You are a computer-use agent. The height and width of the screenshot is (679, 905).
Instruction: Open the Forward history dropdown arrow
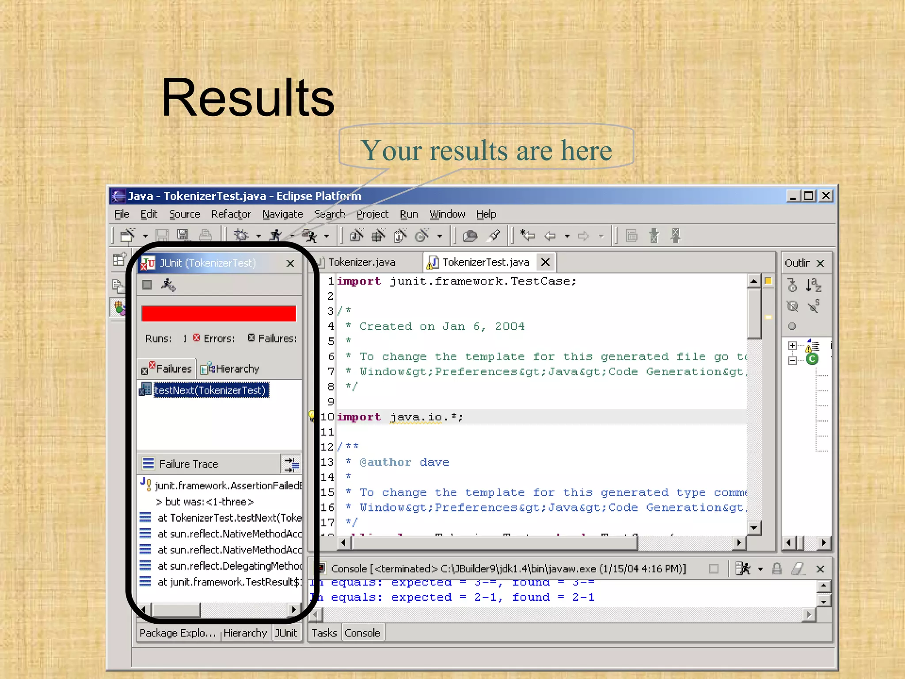pyautogui.click(x=601, y=237)
